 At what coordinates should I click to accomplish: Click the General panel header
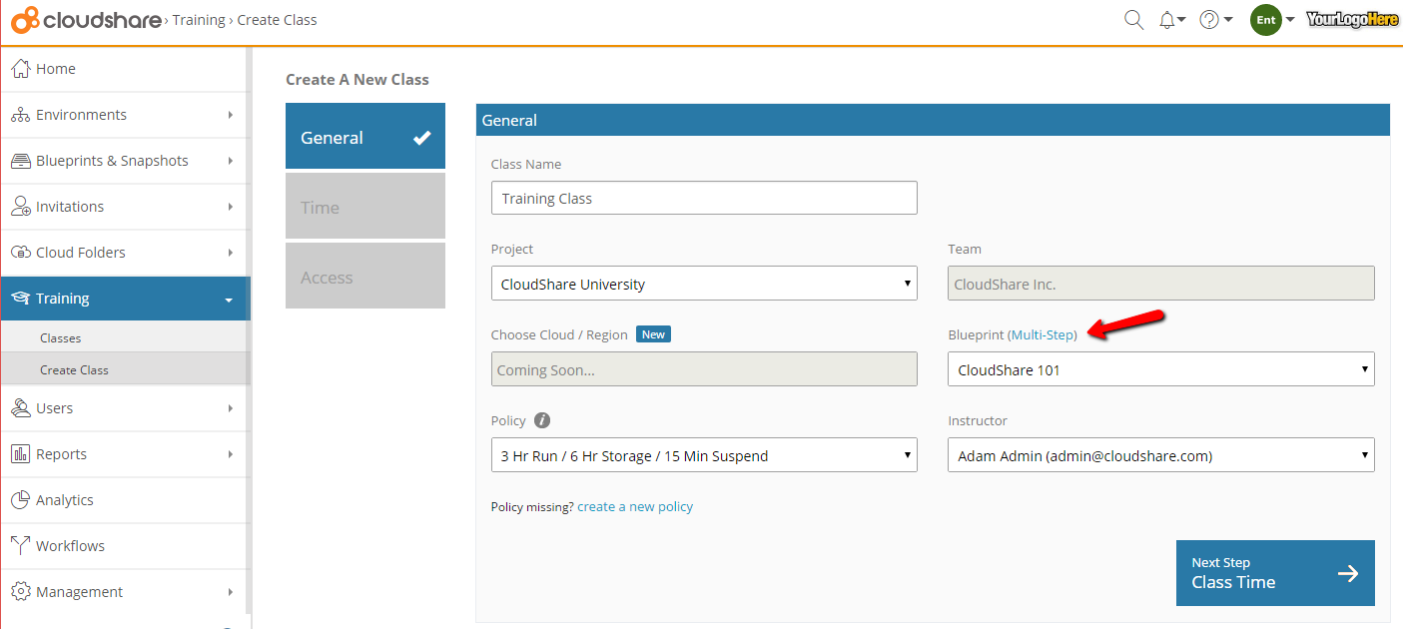click(933, 120)
